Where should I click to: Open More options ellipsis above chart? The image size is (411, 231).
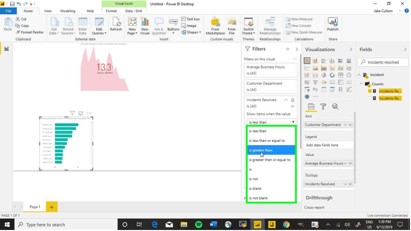tap(89, 113)
